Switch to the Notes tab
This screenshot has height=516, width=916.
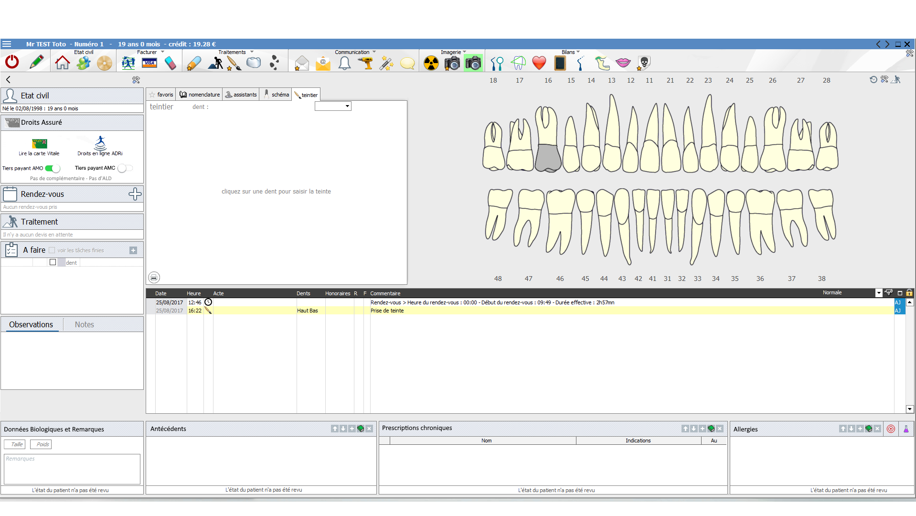(x=85, y=324)
